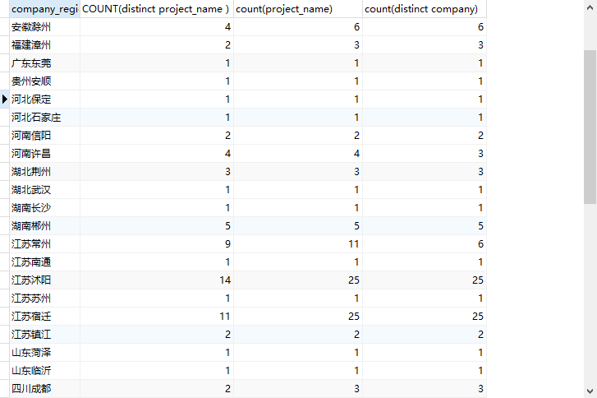Click distinct project_name value 4 in 安徽滁州 row
Screen dimensions: 597x398
[157, 27]
